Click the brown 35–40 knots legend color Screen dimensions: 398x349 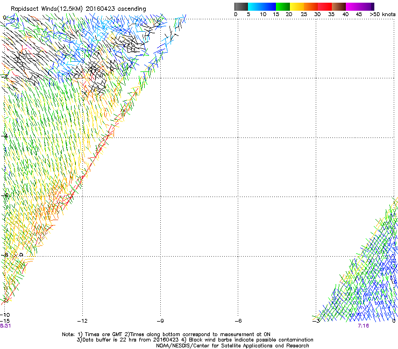click(x=339, y=6)
